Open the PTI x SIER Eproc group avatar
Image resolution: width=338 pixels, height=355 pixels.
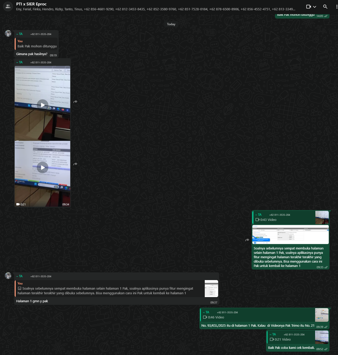pyautogui.click(x=8, y=7)
